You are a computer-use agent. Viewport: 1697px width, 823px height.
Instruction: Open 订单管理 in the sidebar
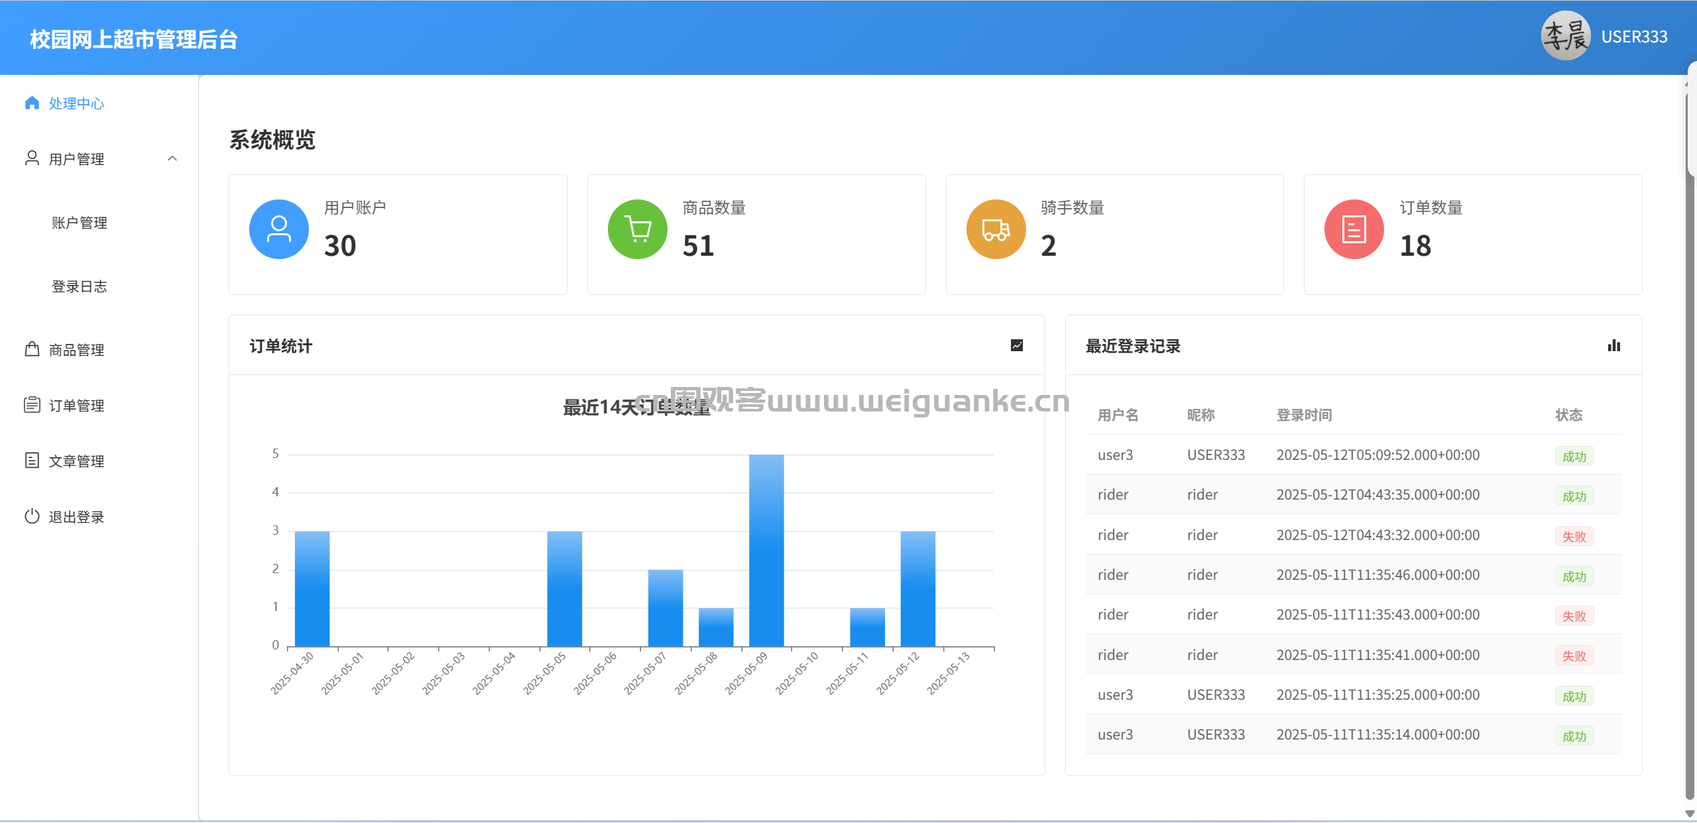(x=76, y=406)
